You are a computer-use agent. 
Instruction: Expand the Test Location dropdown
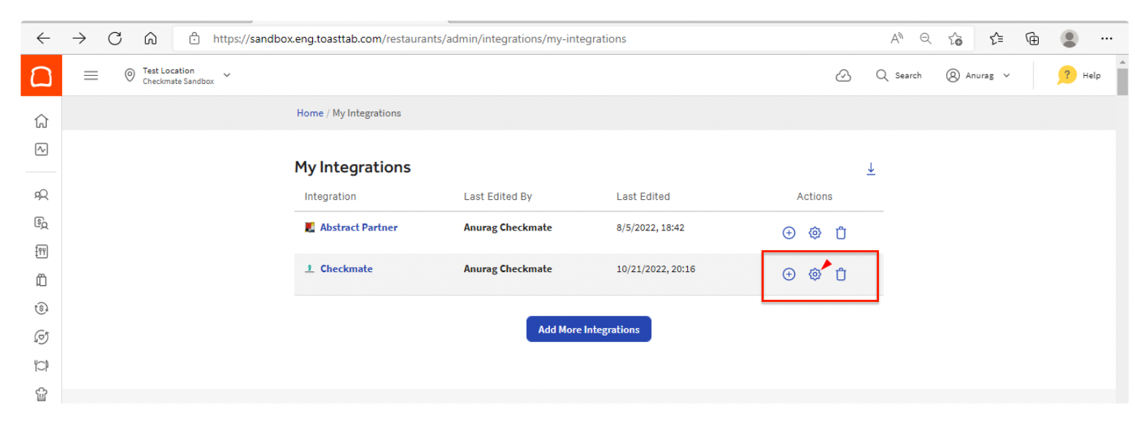point(227,75)
